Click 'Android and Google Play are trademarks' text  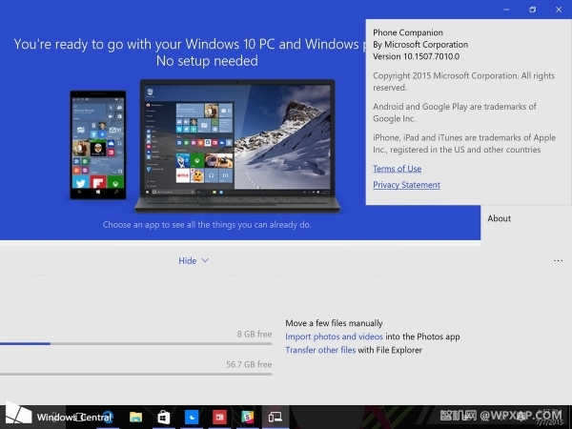pyautogui.click(x=455, y=112)
